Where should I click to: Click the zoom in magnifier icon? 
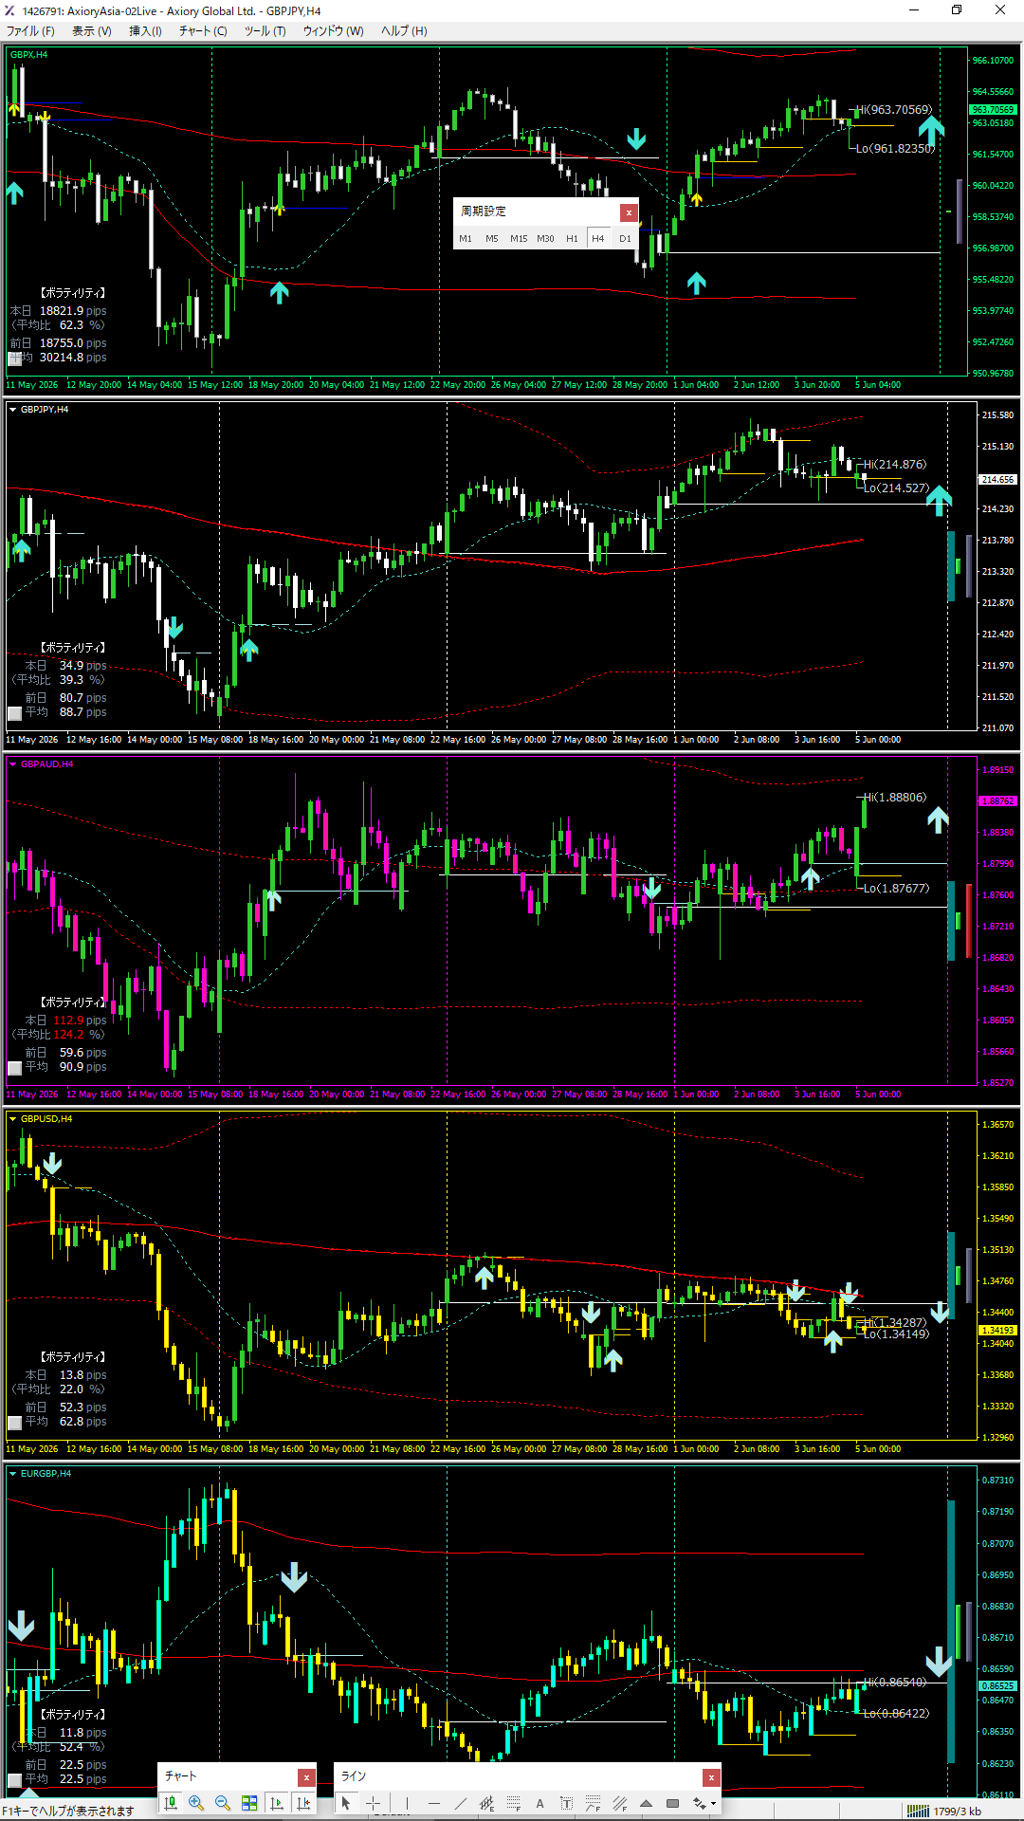pos(196,1803)
